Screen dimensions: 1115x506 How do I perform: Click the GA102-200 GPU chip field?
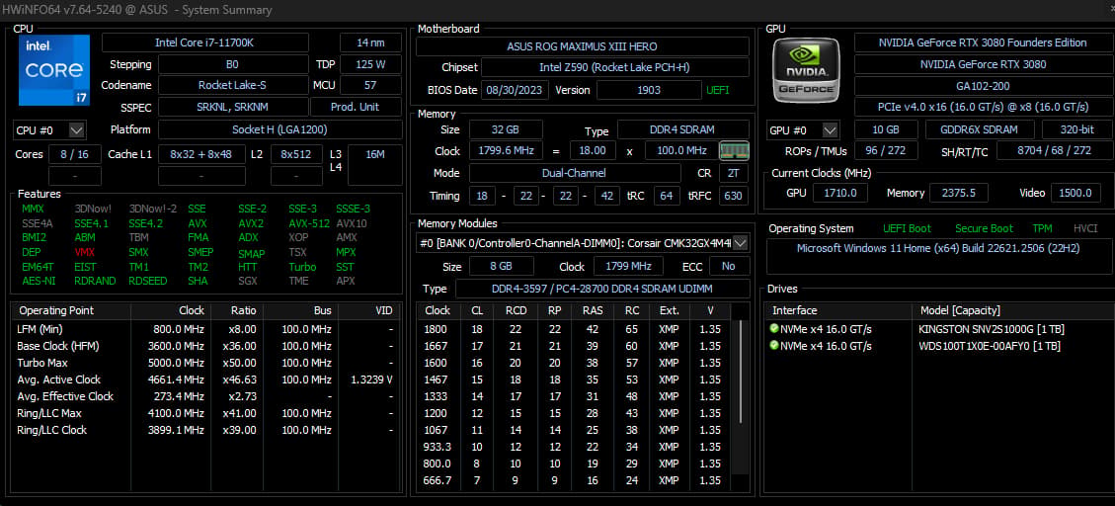[x=982, y=85]
